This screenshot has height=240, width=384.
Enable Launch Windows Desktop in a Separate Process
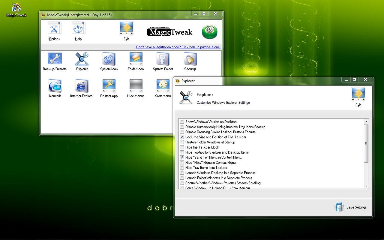[182, 173]
